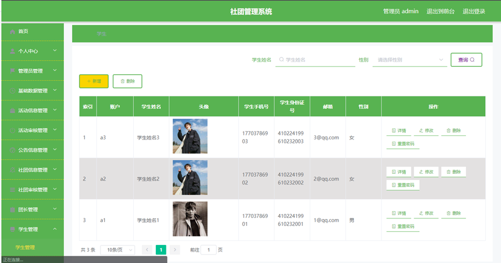This screenshot has height=263, width=501.
Task: Expand 个人中心 menu chevron
Action: pyautogui.click(x=55, y=50)
